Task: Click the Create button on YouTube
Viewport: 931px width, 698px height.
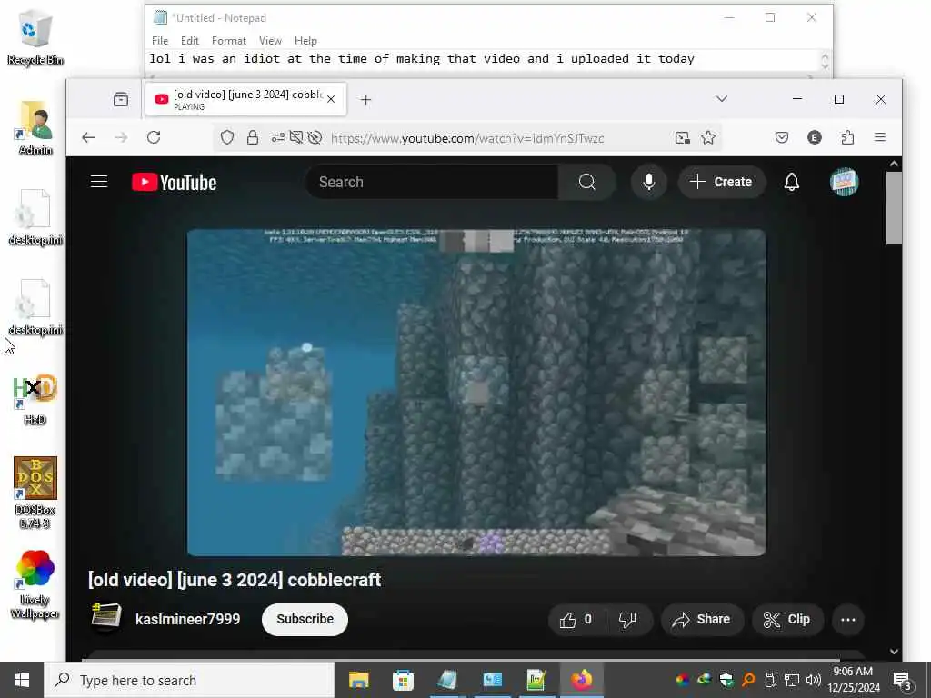Action: tap(721, 182)
